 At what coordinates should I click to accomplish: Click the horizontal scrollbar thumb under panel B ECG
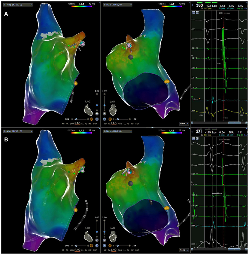click(234, 249)
